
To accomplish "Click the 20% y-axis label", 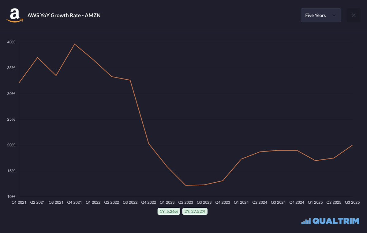I will [x=11, y=145].
